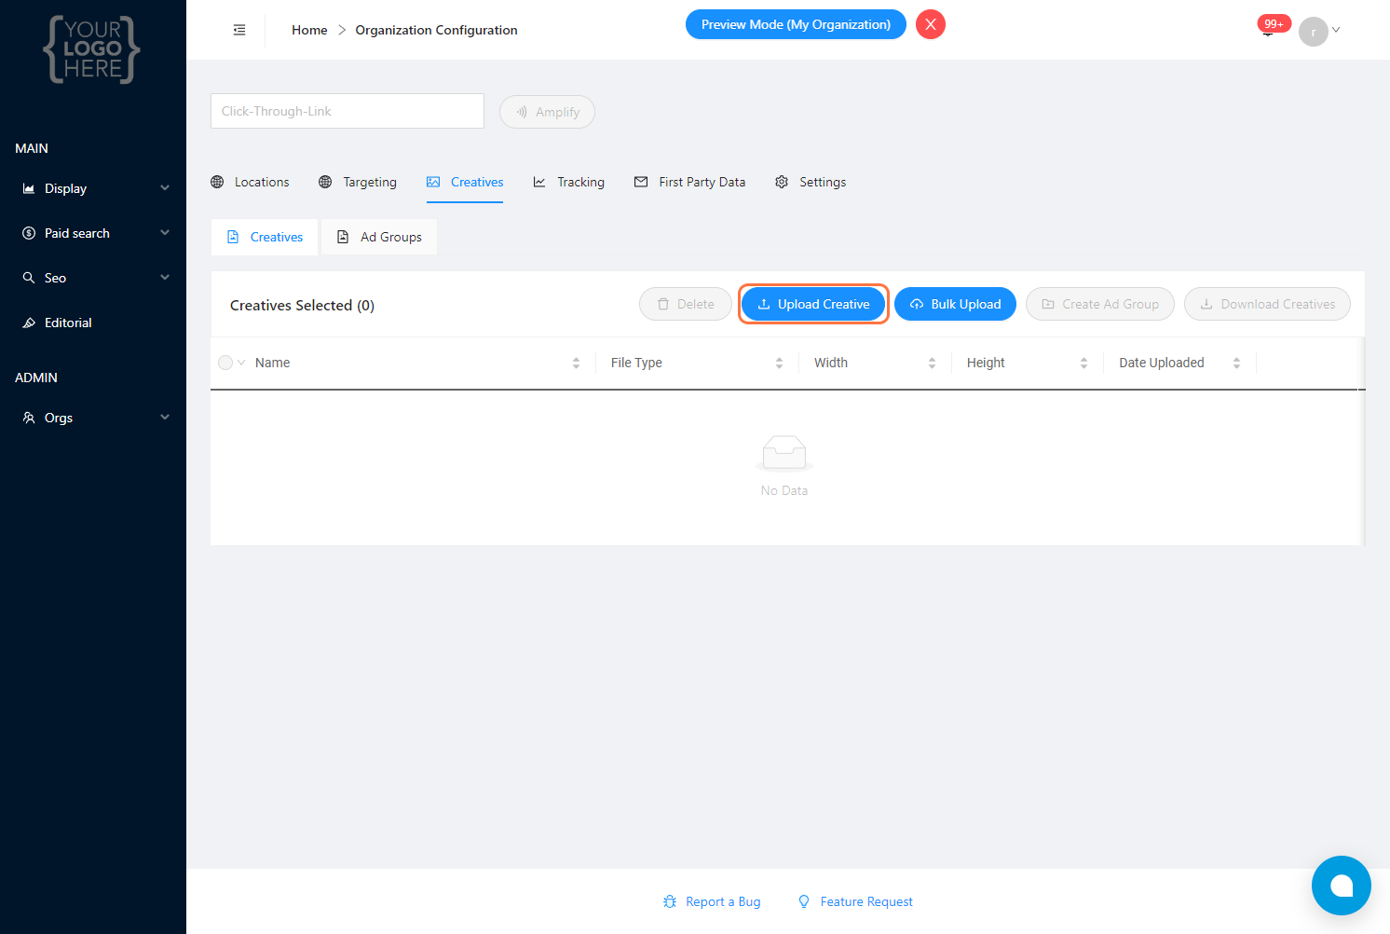This screenshot has height=934, width=1390.
Task: Sort the Height column
Action: (x=1083, y=363)
